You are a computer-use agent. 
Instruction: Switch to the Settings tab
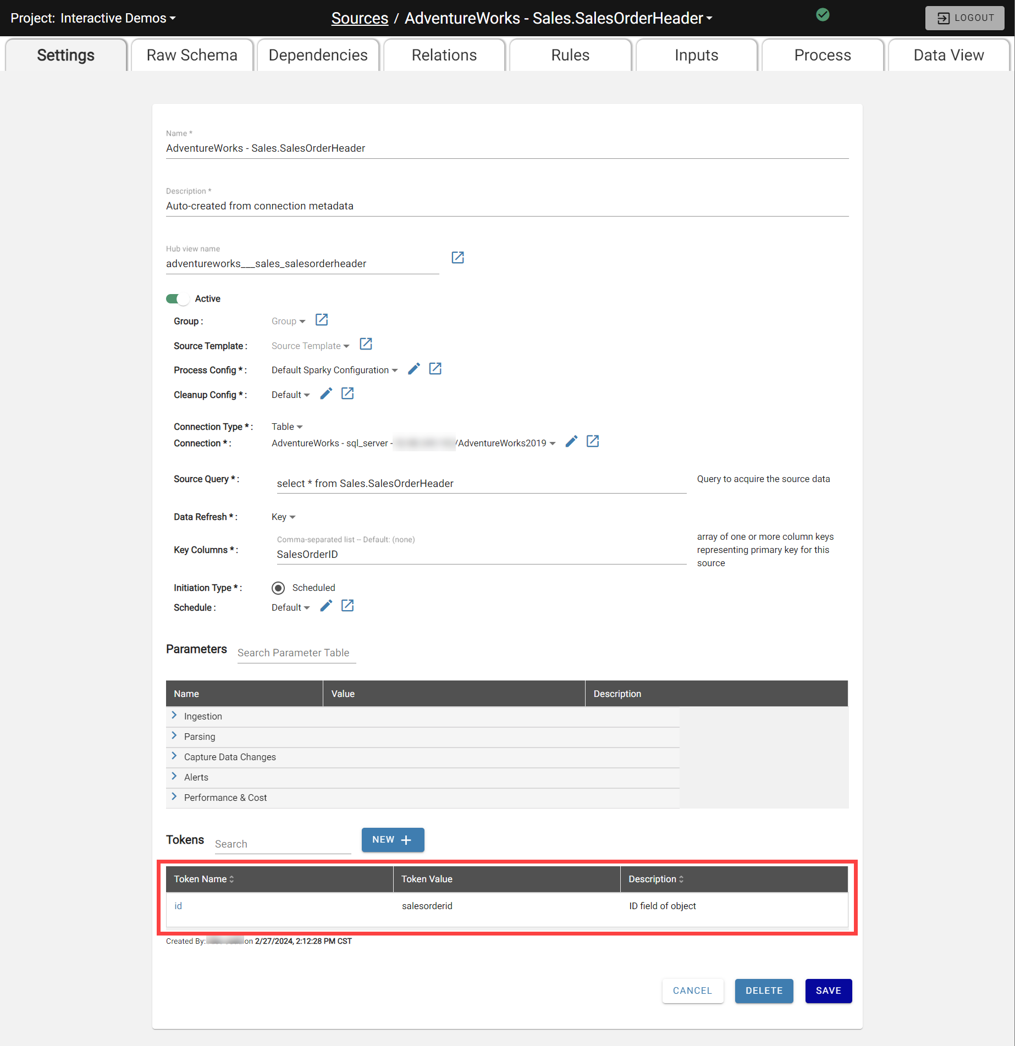pyautogui.click(x=66, y=55)
